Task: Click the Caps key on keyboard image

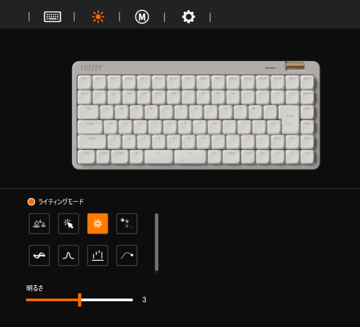Action: pyautogui.click(x=90, y=127)
